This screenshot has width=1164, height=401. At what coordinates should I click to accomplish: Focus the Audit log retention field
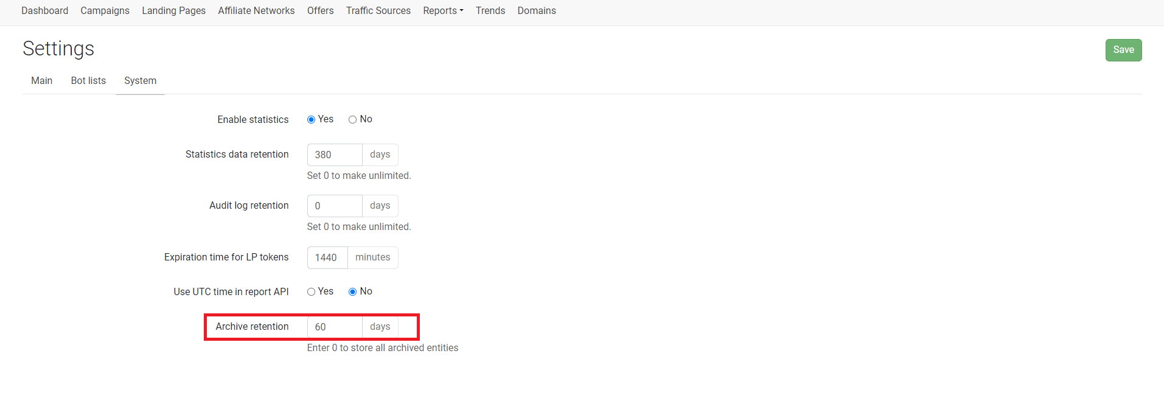(335, 206)
